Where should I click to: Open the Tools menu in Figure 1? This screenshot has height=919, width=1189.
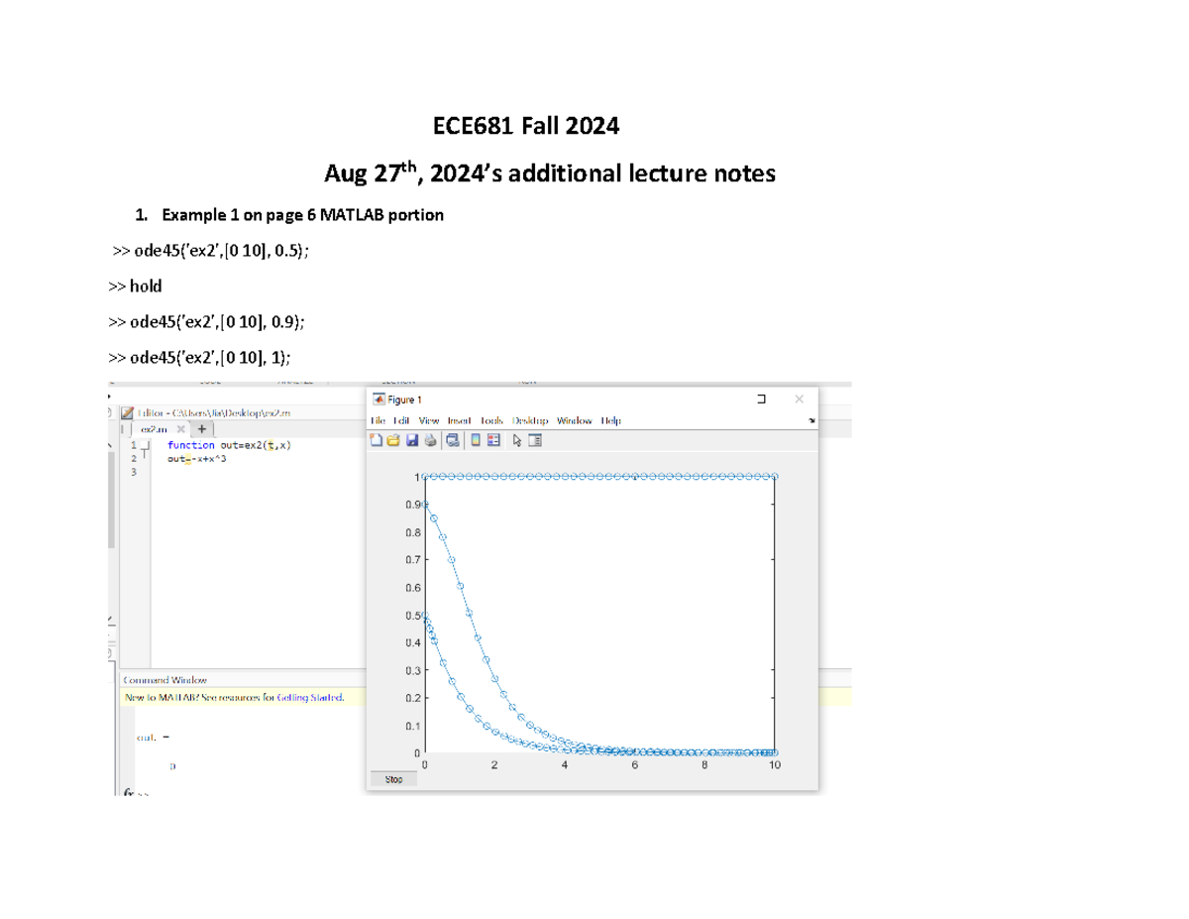pos(491,420)
